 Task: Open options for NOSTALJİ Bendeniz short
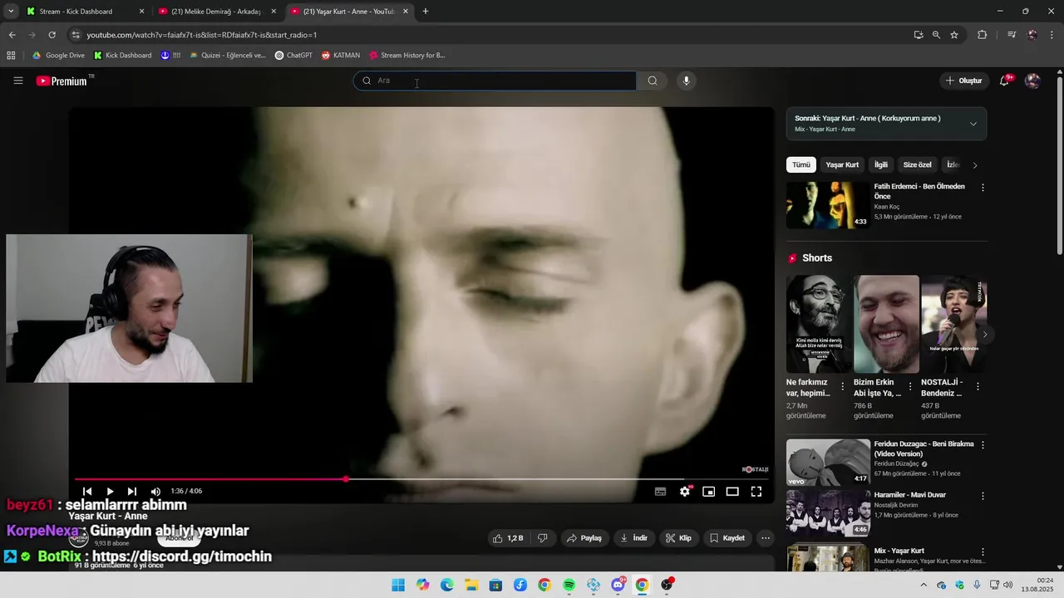[x=978, y=387]
